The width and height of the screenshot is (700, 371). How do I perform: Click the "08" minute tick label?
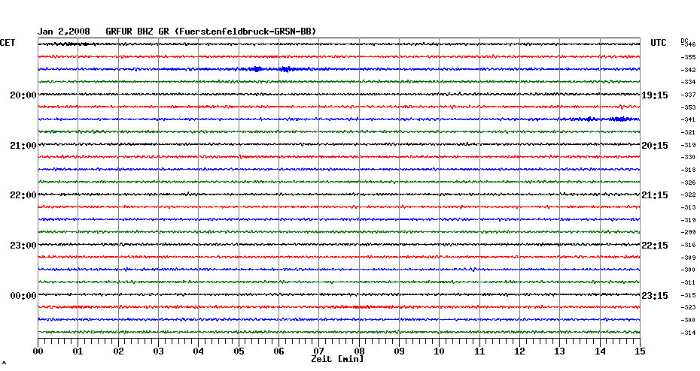[359, 351]
